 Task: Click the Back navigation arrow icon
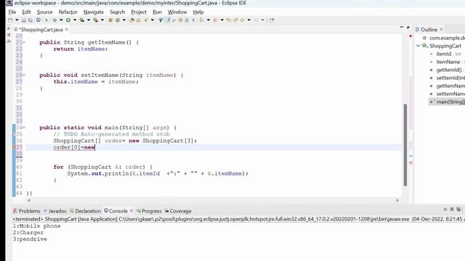(x=242, y=20)
